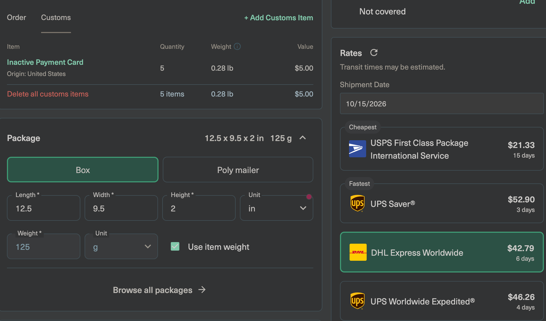546x321 pixels.
Task: Click 'Origin: United States' text
Action: (36, 74)
